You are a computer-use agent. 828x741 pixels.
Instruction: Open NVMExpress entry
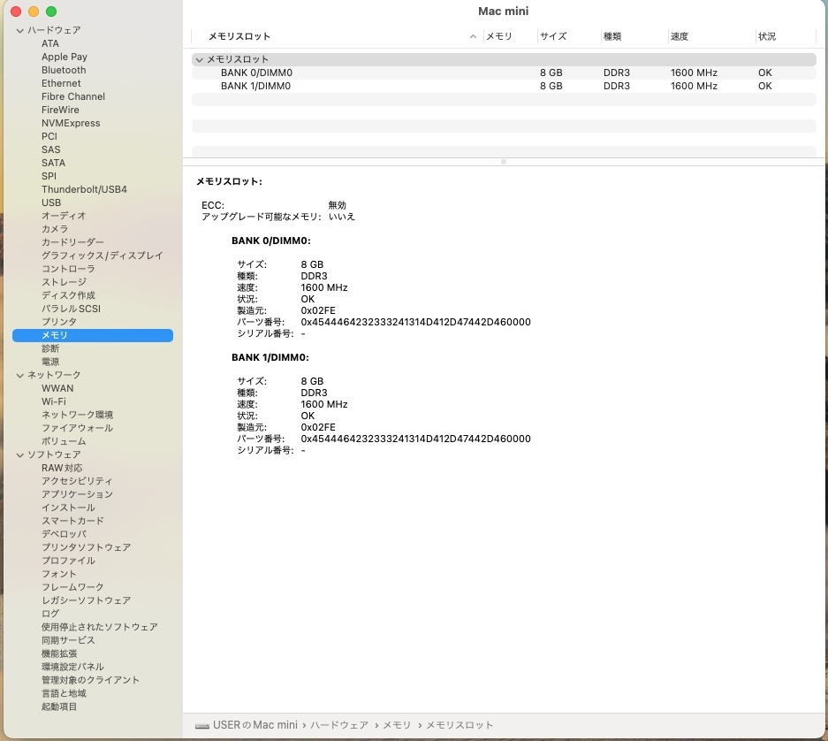(71, 123)
